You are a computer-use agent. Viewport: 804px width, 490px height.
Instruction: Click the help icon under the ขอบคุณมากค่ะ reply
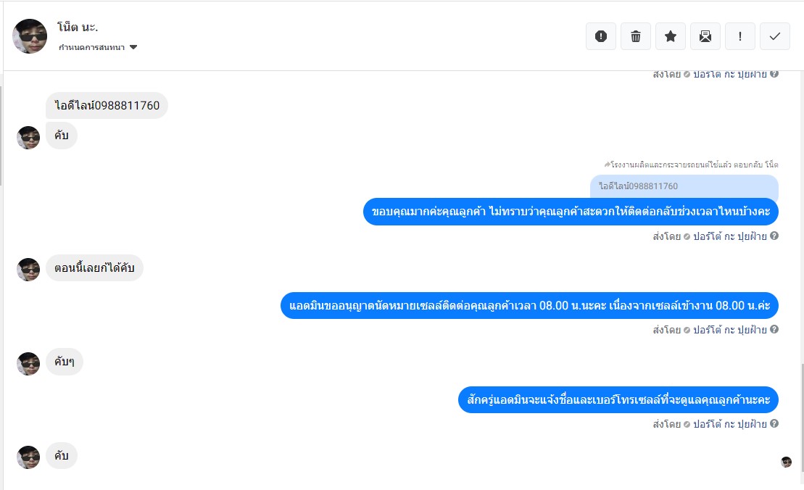774,236
